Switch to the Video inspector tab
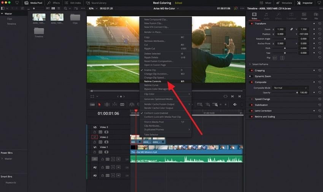323x192 pixels. click(254, 16)
